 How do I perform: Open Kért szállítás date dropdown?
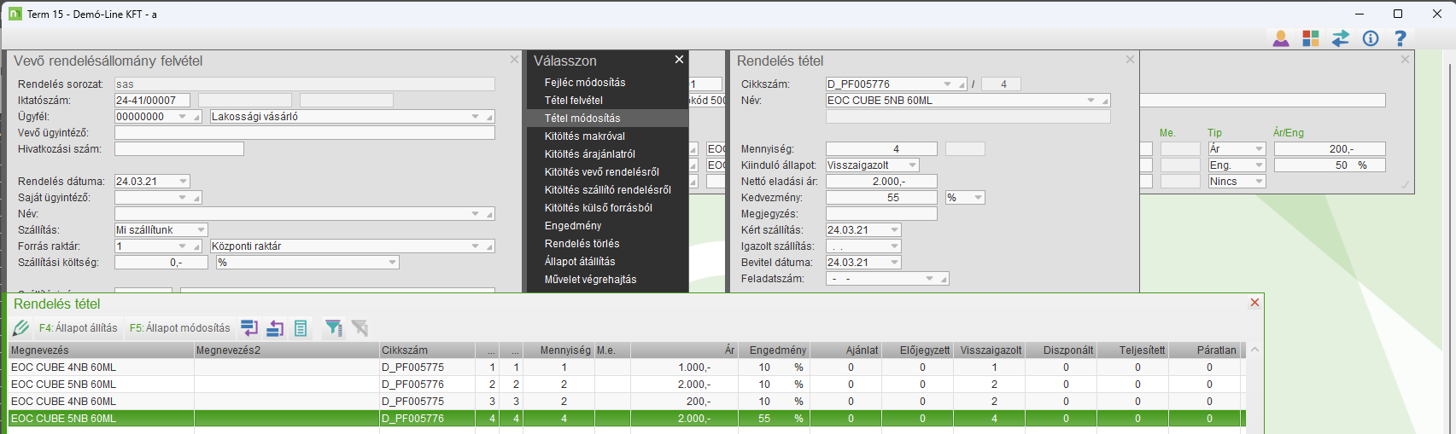coord(894,230)
